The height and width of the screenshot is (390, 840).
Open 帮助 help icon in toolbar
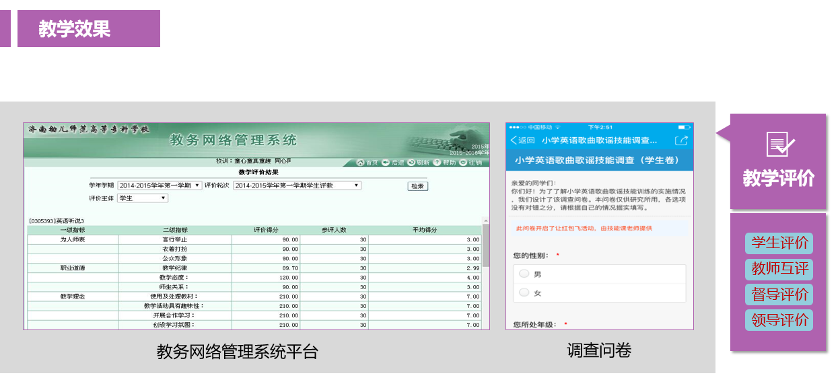coord(437,163)
